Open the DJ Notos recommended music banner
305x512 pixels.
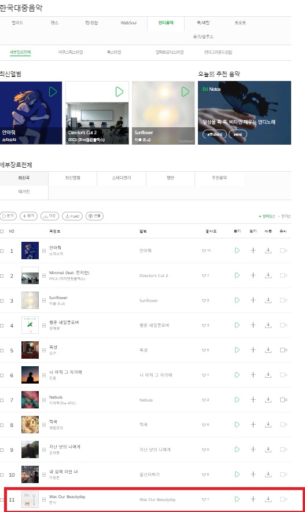point(244,113)
